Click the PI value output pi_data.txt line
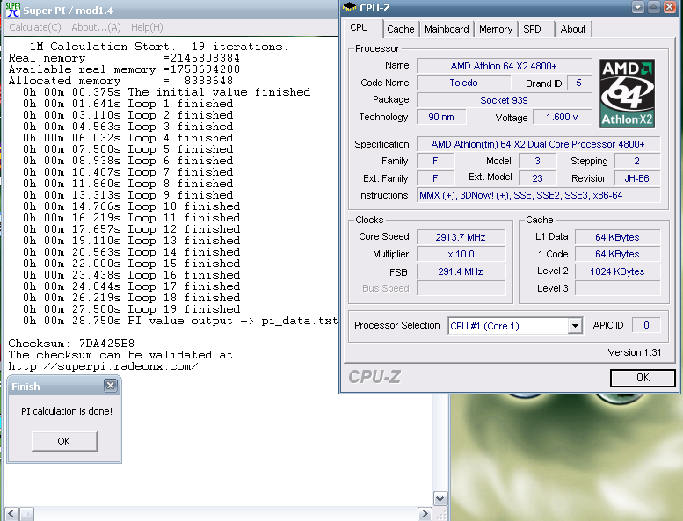This screenshot has height=521, width=683. [x=180, y=321]
